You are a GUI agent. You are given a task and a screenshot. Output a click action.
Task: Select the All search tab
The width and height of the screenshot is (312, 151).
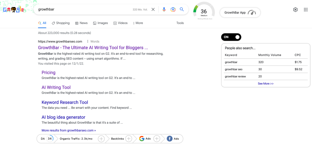pyautogui.click(x=42, y=23)
